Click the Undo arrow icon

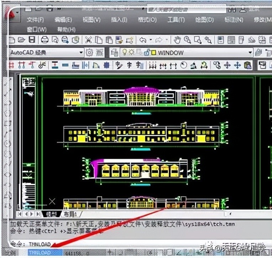(143, 40)
